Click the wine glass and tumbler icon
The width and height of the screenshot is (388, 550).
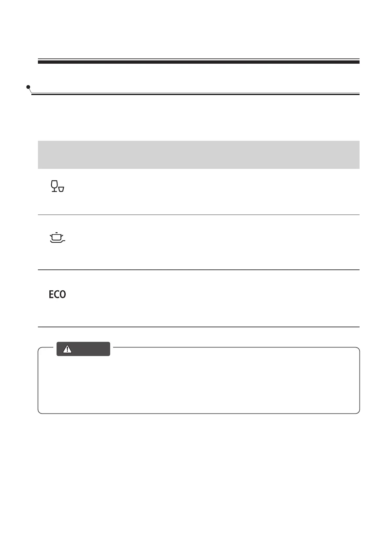pos(57,186)
